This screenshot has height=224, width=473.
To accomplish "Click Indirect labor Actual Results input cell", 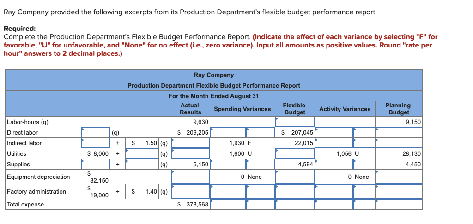I will (x=190, y=143).
